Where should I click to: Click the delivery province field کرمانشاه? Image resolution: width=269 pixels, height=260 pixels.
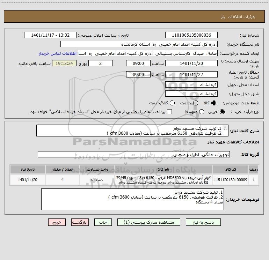pyautogui.click(x=191, y=85)
